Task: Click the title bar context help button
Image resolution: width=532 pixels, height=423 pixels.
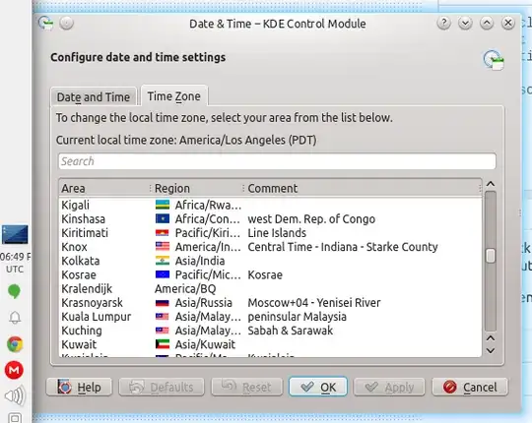Action: [x=443, y=23]
